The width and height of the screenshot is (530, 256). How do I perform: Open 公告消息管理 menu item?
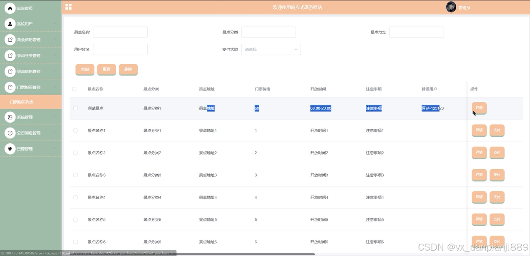(x=31, y=133)
